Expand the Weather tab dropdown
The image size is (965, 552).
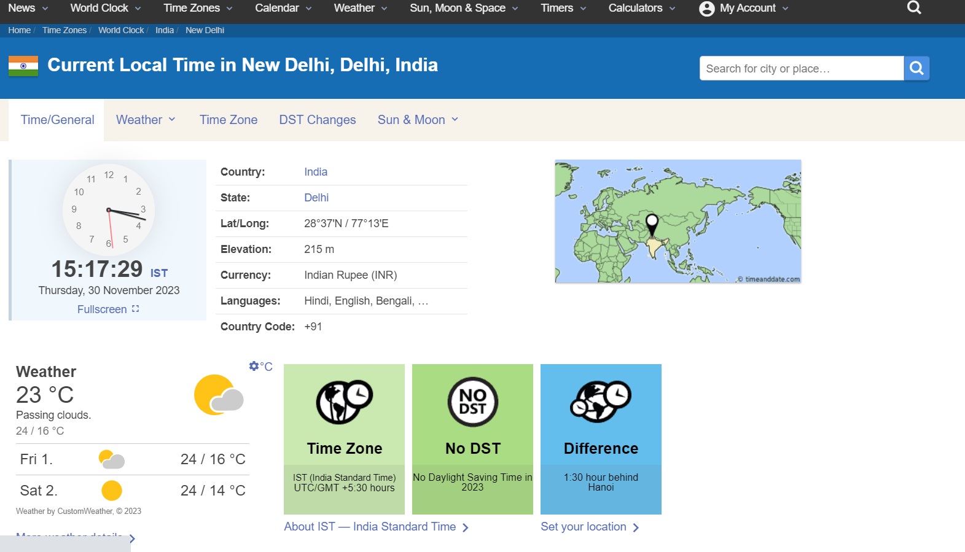tap(146, 120)
